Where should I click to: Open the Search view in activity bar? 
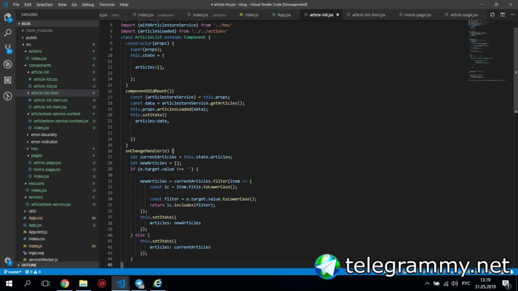pos(8,33)
